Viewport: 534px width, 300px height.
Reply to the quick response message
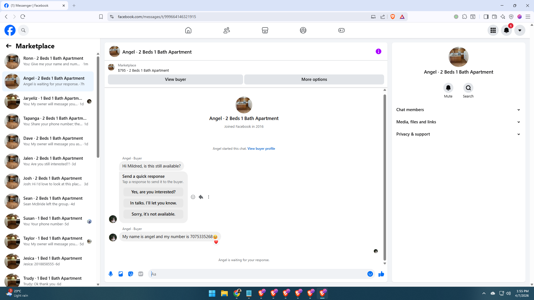pyautogui.click(x=201, y=197)
